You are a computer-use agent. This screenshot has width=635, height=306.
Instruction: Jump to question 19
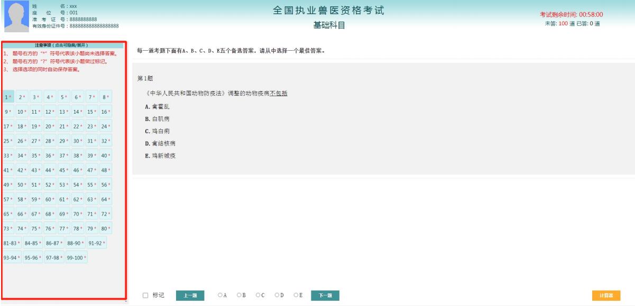(36, 126)
